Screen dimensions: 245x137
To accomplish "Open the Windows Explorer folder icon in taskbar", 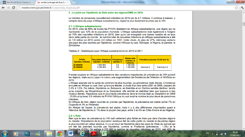I will click(49, 134).
